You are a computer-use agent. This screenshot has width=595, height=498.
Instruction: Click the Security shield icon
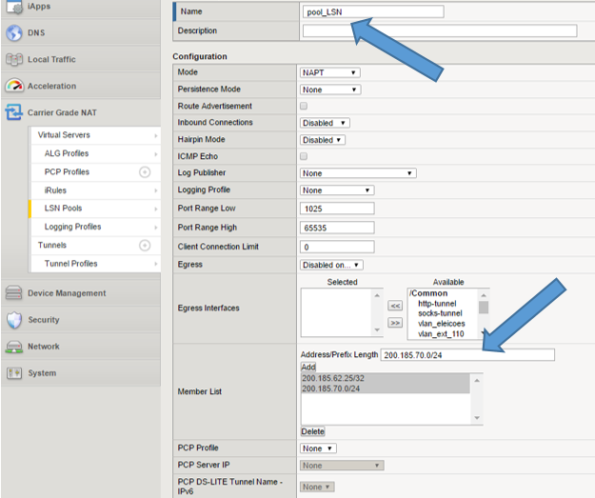pos(13,320)
